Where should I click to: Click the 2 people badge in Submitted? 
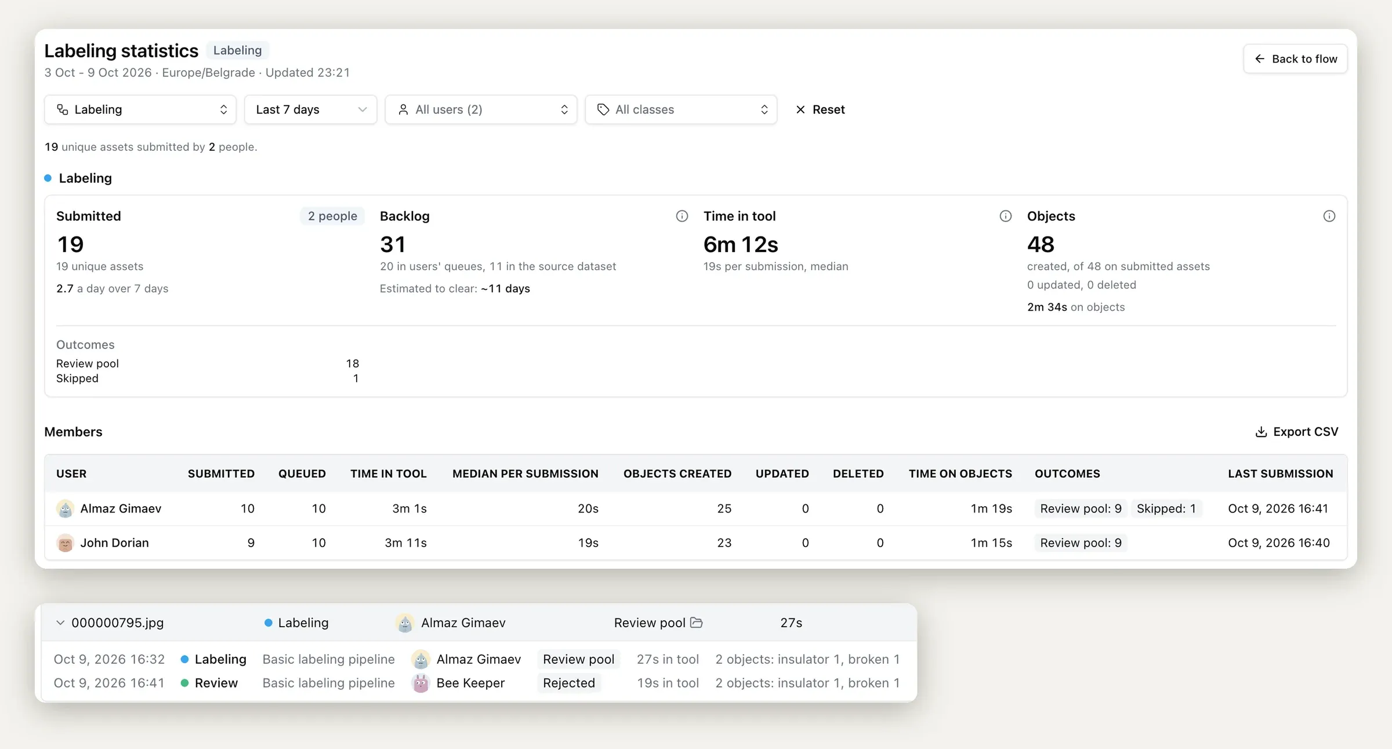[332, 216]
